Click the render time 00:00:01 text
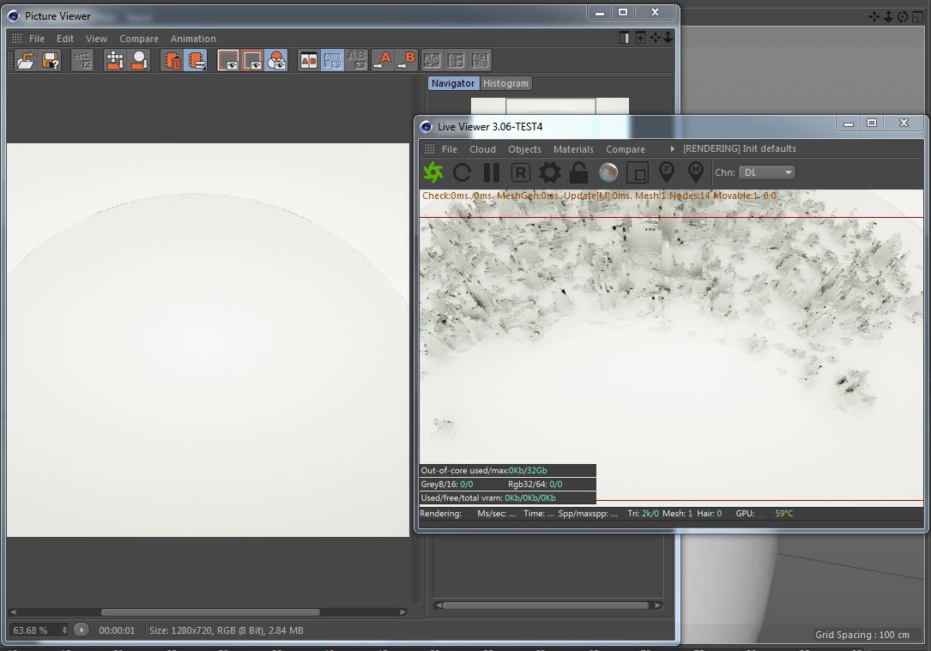Viewport: 931px width, 651px height. [x=117, y=630]
